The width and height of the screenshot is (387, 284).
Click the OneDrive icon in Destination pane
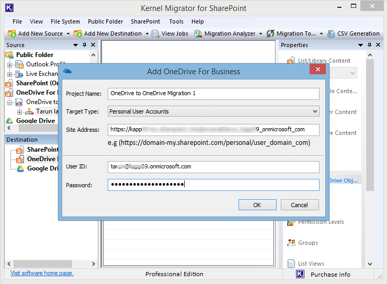pyautogui.click(x=20, y=159)
